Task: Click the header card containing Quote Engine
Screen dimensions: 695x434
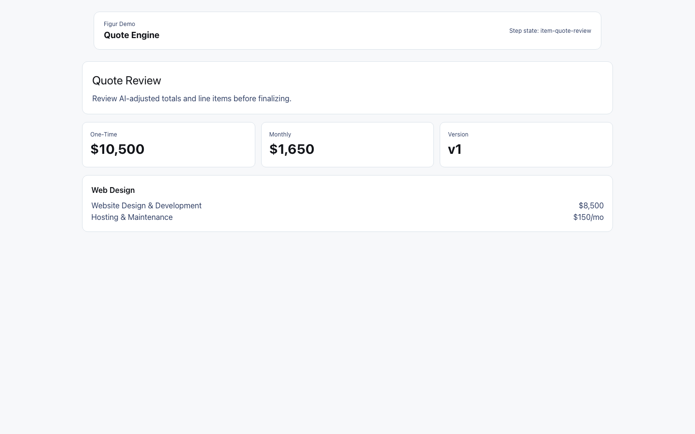Action: point(347,30)
